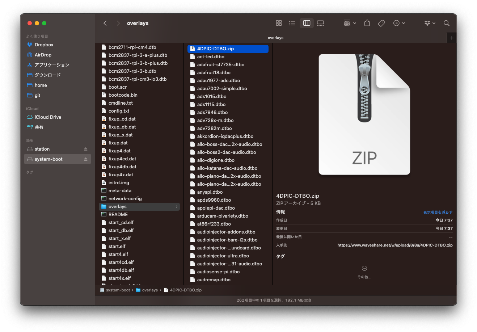Click the ZIP preview thumbnail

(364, 114)
